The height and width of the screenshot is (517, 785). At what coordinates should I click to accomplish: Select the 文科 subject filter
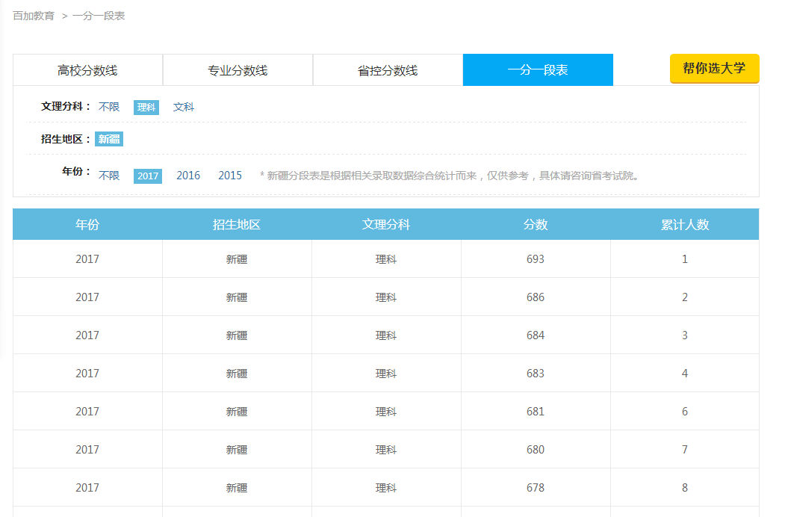(x=183, y=107)
